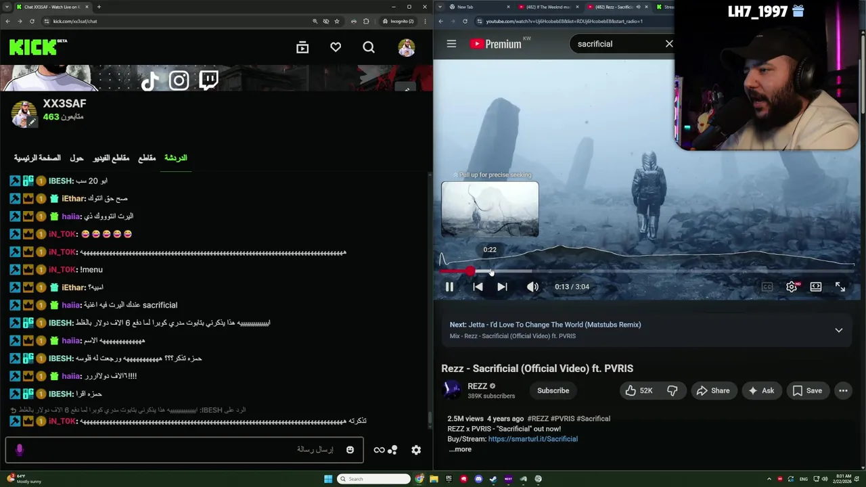Open the Windows Start button
866x487 pixels.
328,479
